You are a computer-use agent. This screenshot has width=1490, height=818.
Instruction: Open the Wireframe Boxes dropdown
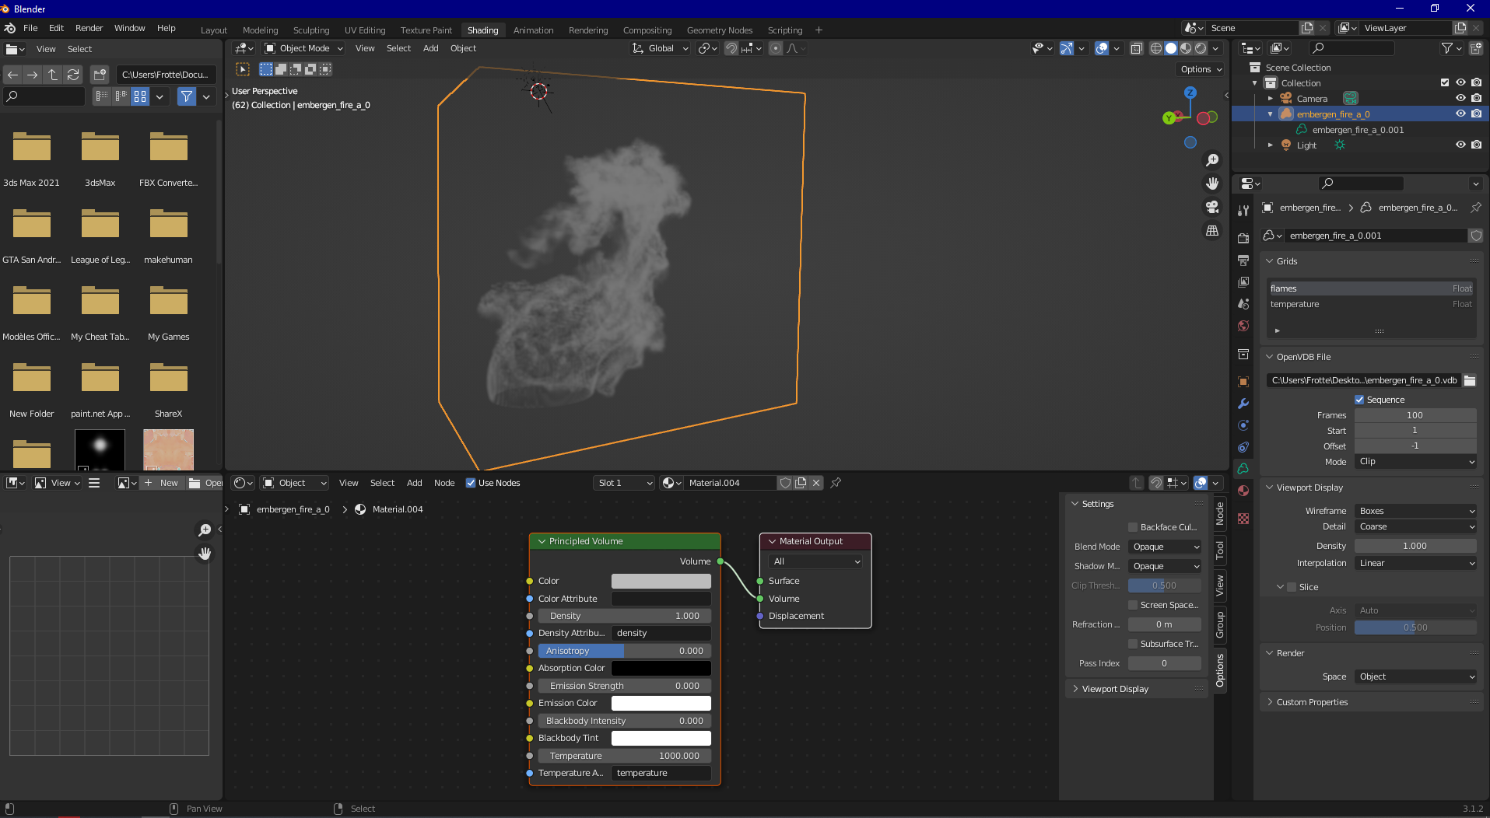coord(1415,511)
